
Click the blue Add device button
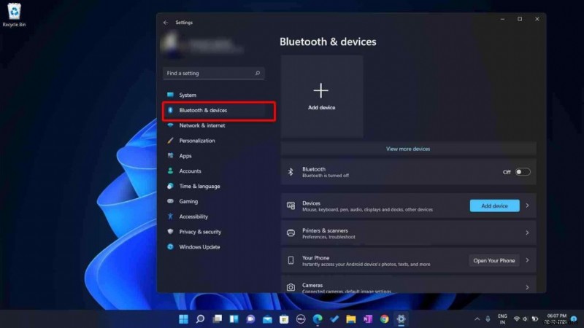tap(495, 206)
